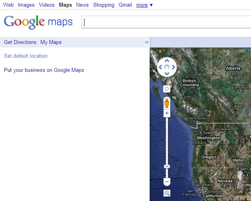Click 'Put your business on Google Maps'
Screen dimensions: 251x201
[x=44, y=70]
